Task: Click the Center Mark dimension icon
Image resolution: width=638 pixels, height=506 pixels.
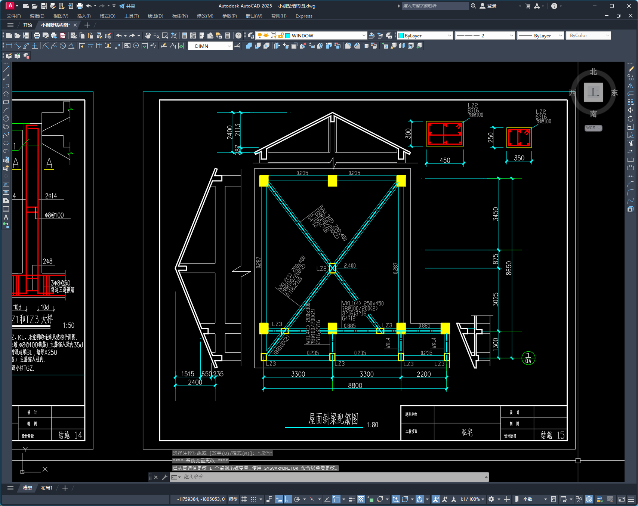Action: coord(136,46)
